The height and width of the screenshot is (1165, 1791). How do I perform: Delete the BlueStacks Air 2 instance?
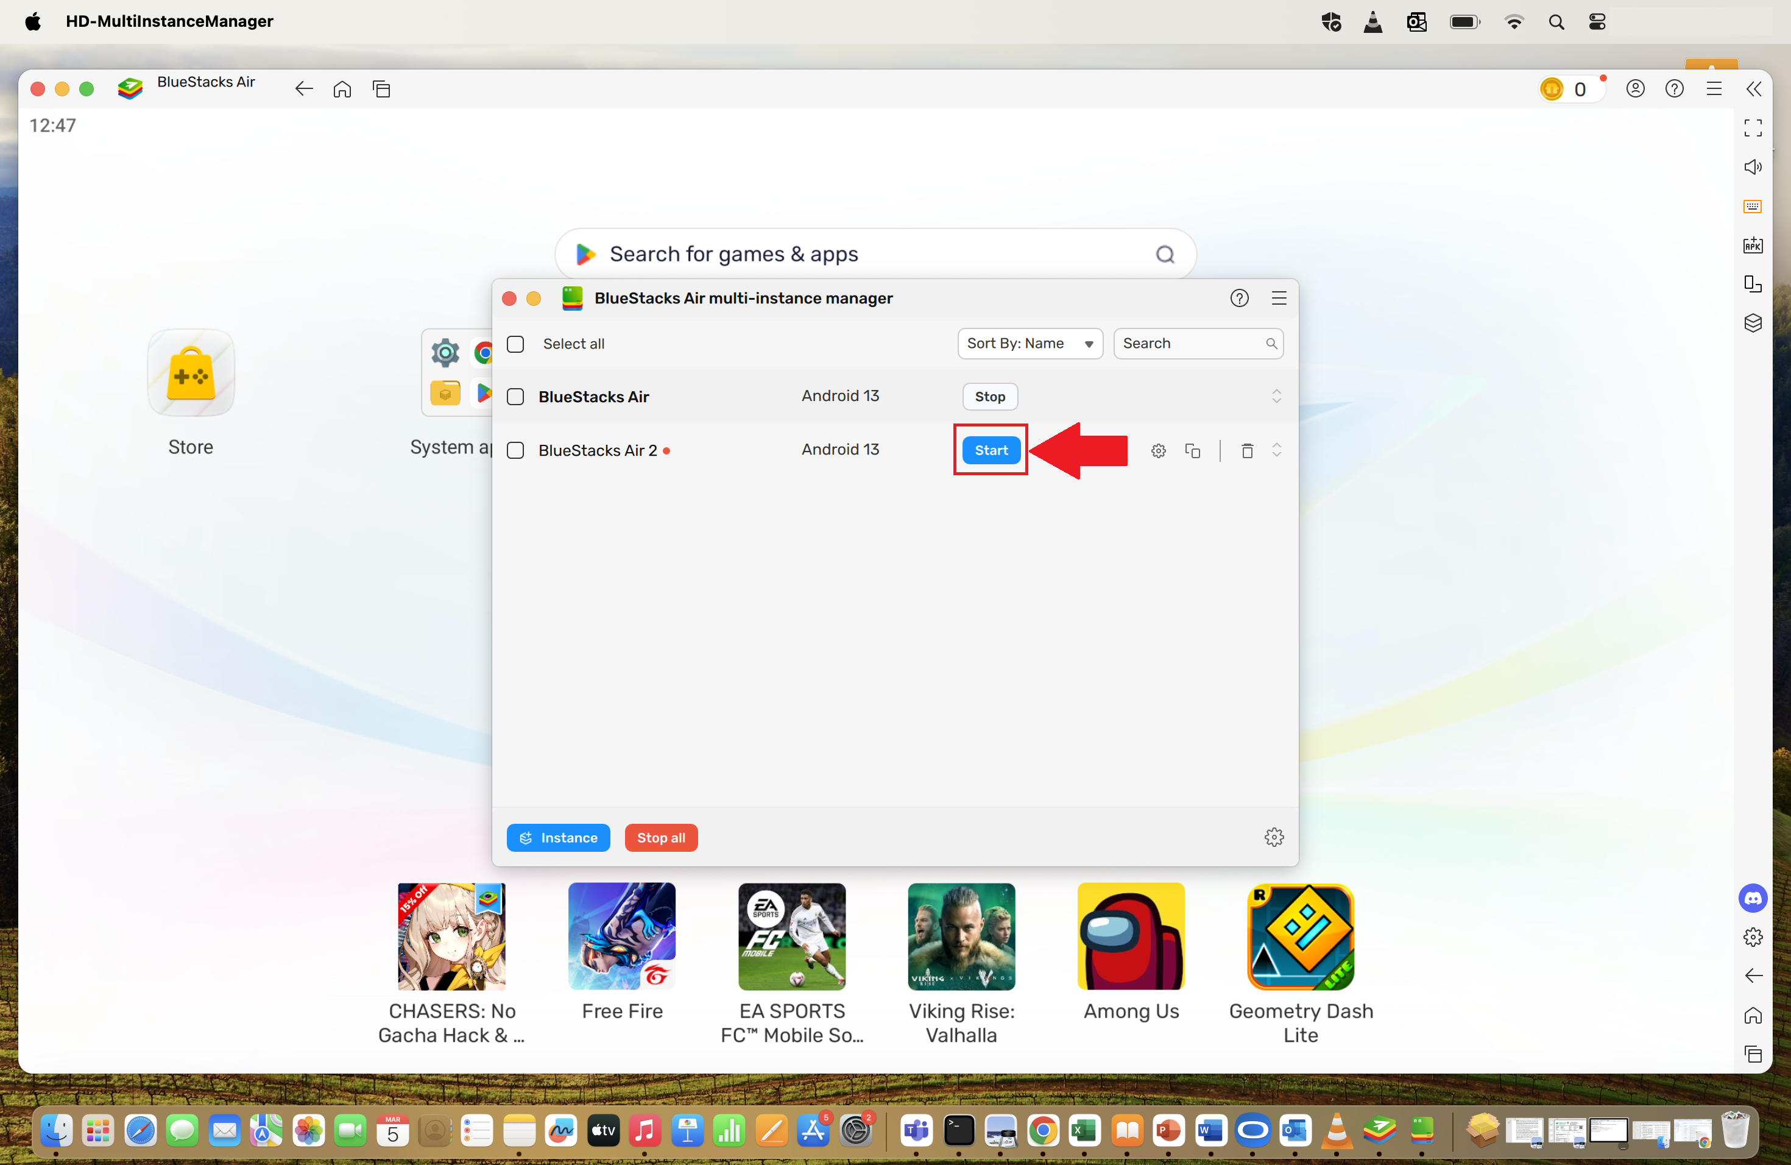click(1247, 451)
